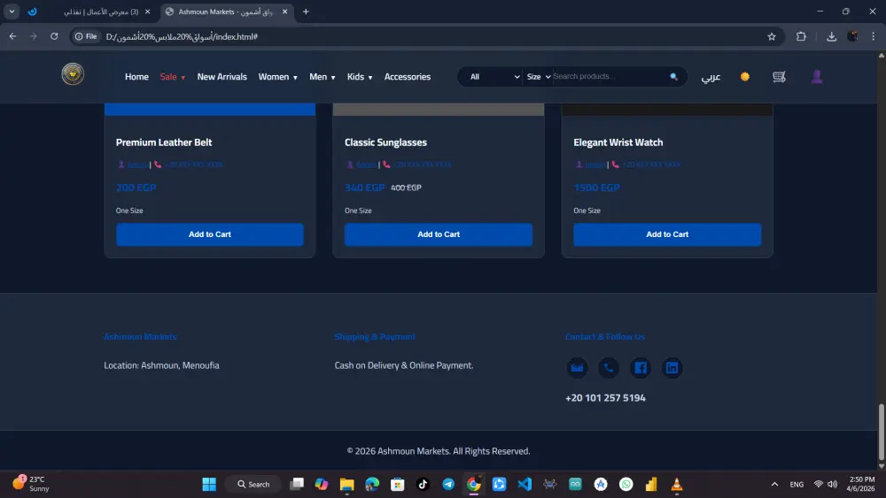Screen dimensions: 886x498
Task: Open New Arrivals page
Action: coord(222,77)
